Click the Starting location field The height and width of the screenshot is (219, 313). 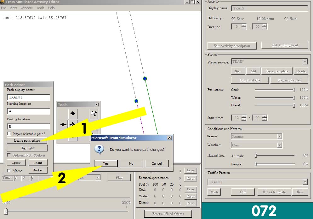[29, 111]
